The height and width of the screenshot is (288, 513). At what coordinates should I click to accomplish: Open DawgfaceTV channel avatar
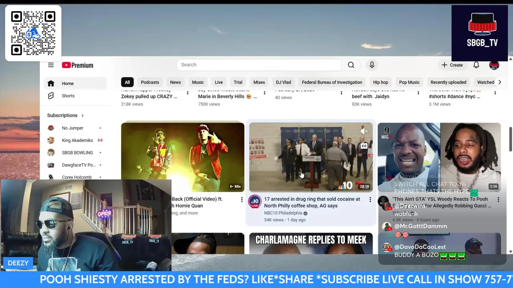(51, 165)
